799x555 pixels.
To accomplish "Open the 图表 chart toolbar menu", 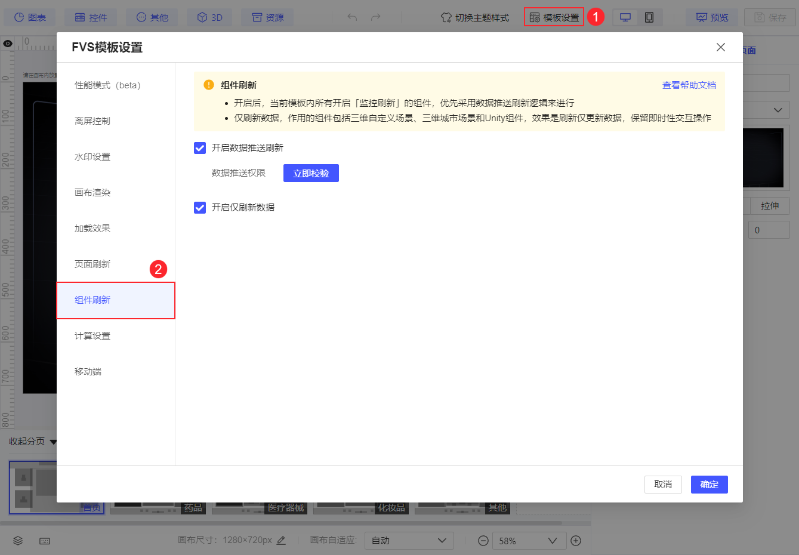I will 30,17.
